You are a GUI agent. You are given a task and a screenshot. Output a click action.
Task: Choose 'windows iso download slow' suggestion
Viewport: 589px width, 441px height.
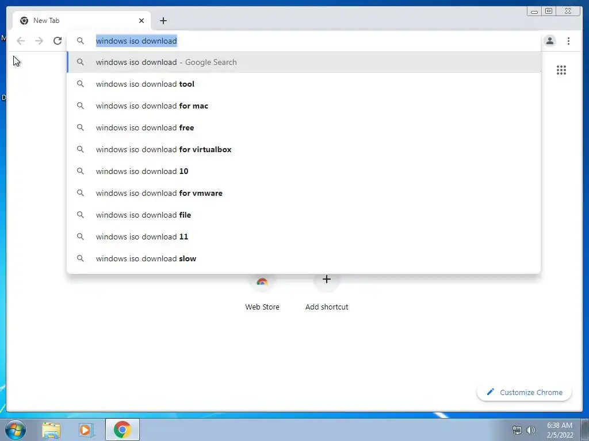pos(304,258)
